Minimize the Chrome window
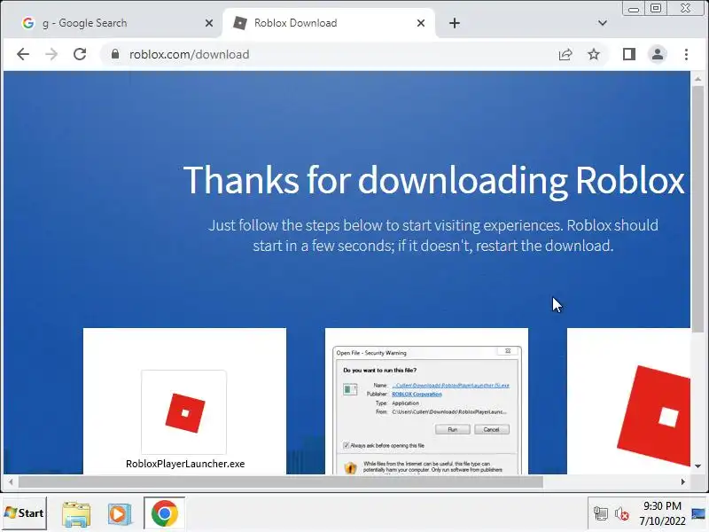 [634, 9]
